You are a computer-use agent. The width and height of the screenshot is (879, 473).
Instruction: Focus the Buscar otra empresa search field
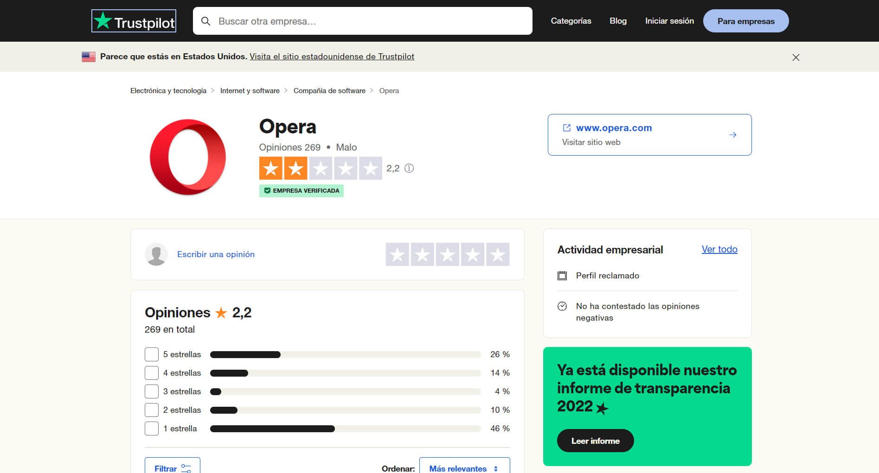pos(363,21)
